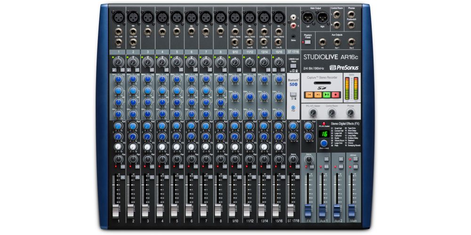Click the Control Room level knob
Screen dimensions: 471x235
tap(332, 112)
